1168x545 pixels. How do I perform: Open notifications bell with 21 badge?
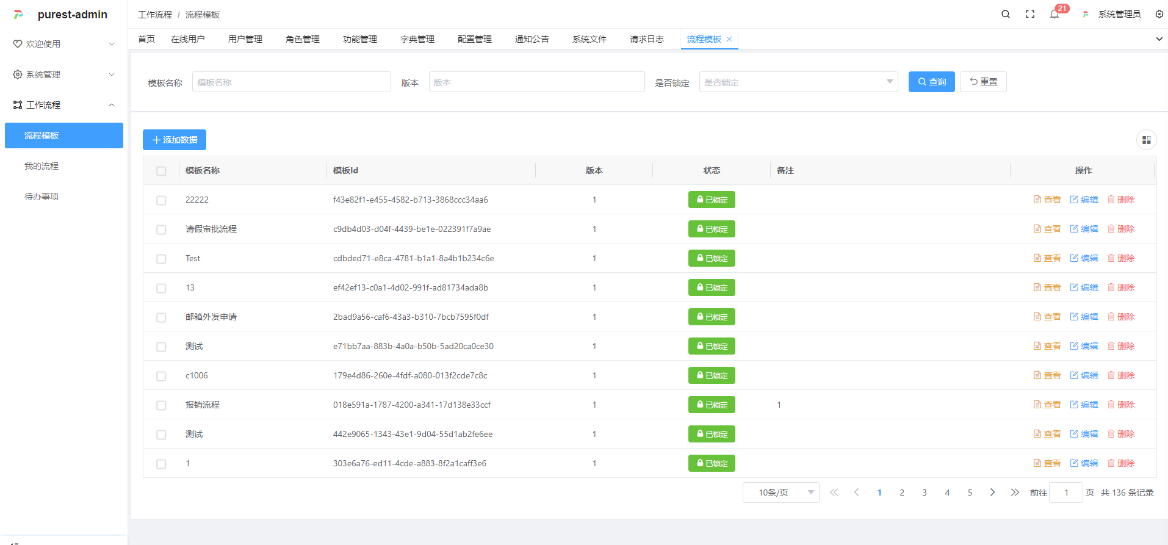pos(1054,14)
